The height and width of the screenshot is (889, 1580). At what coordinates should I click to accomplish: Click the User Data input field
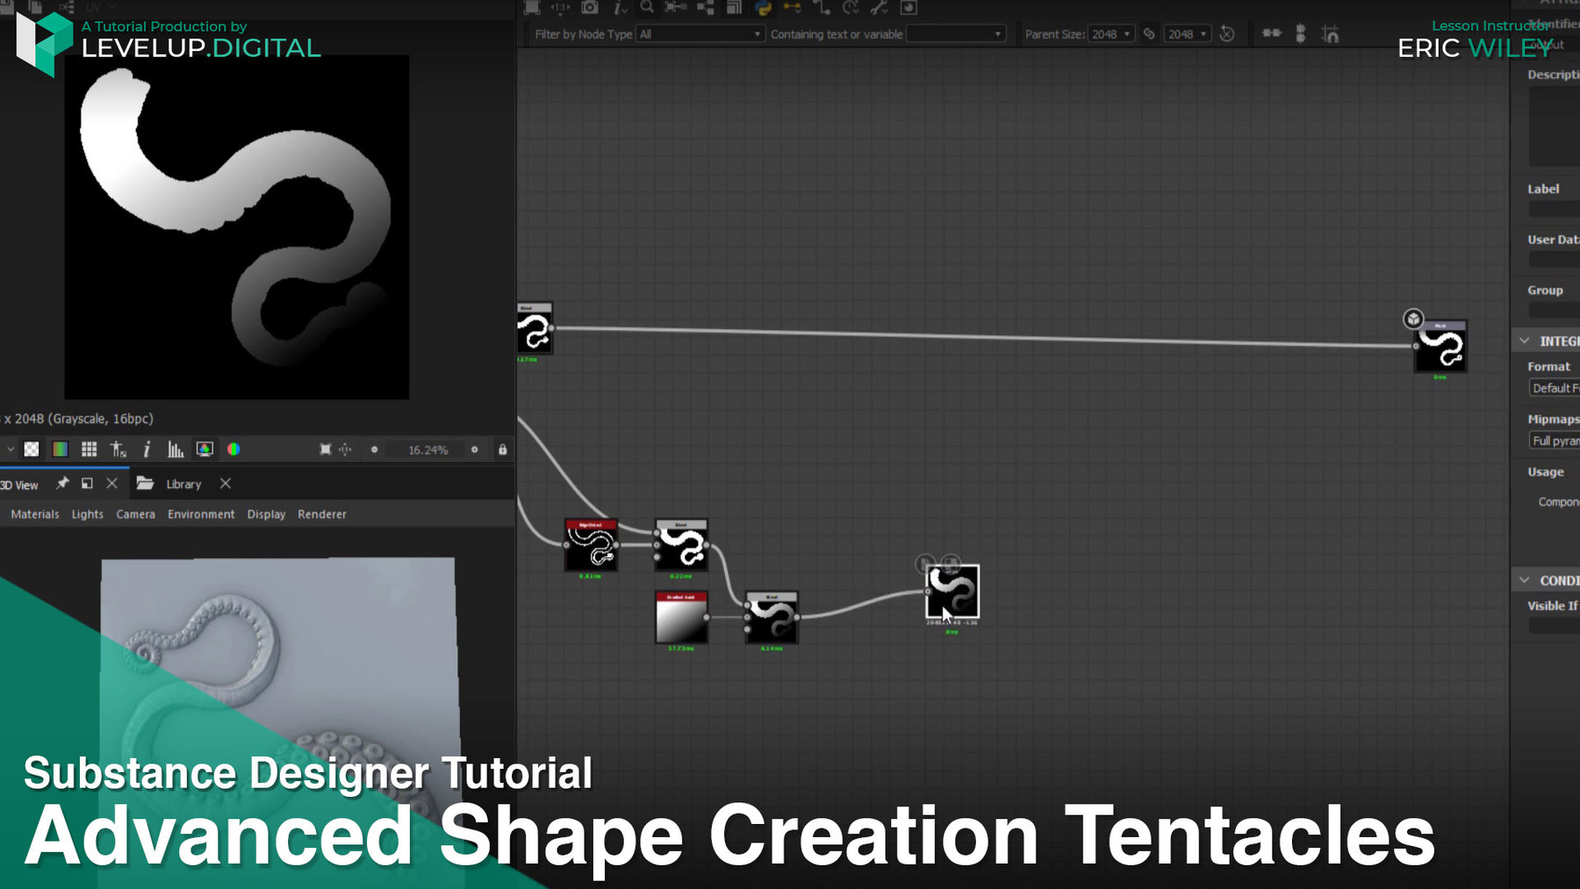point(1554,260)
